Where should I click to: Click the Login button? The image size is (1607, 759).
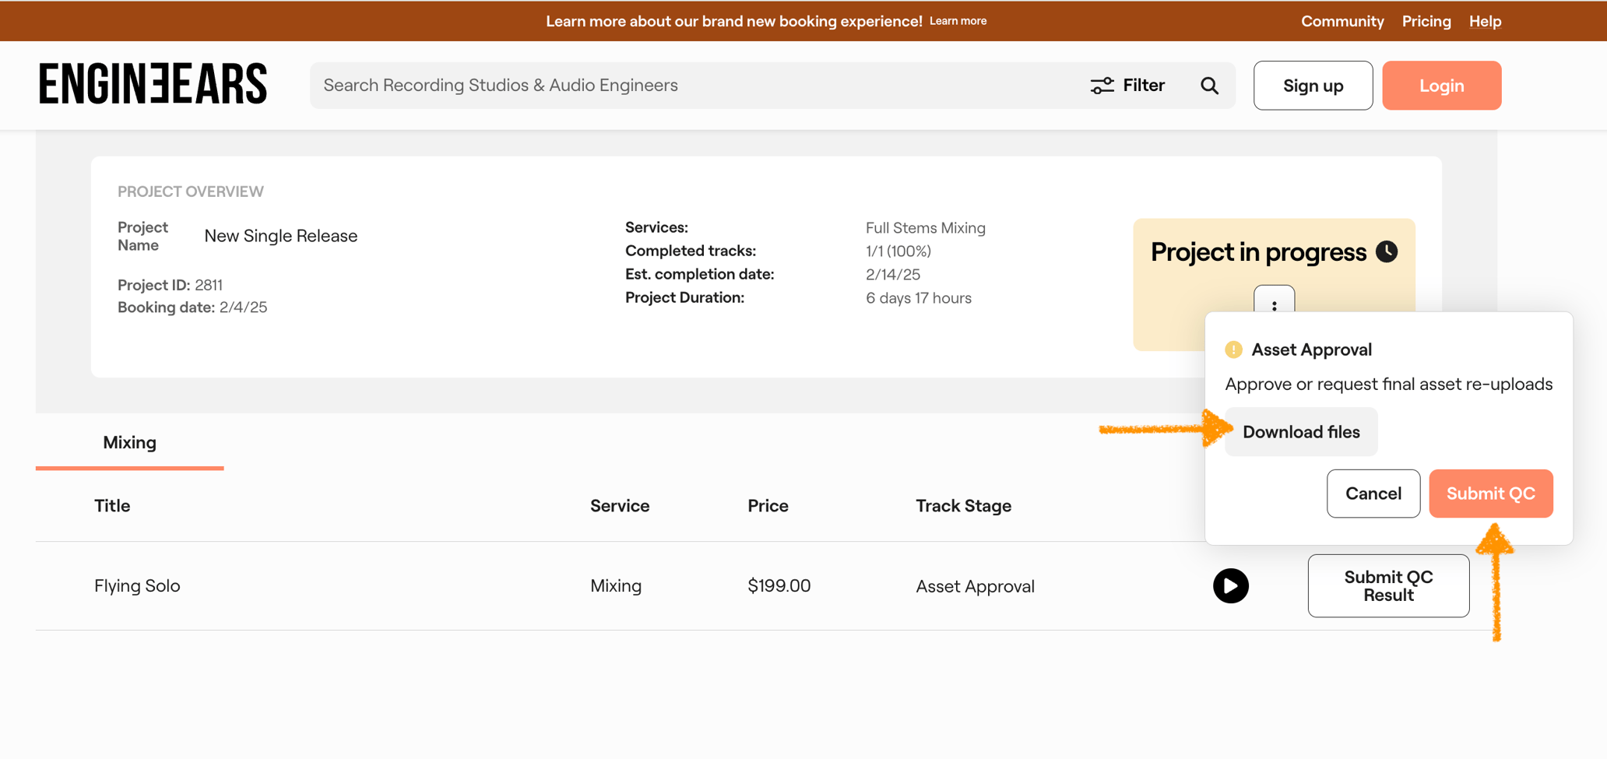1441,86
